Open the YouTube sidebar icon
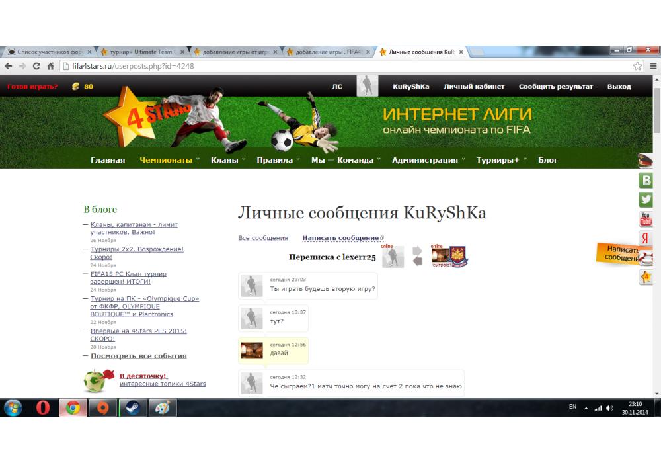 click(646, 219)
